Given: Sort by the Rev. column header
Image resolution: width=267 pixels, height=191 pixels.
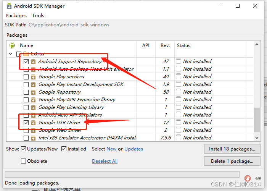Looking at the screenshot, I should tap(165, 45).
